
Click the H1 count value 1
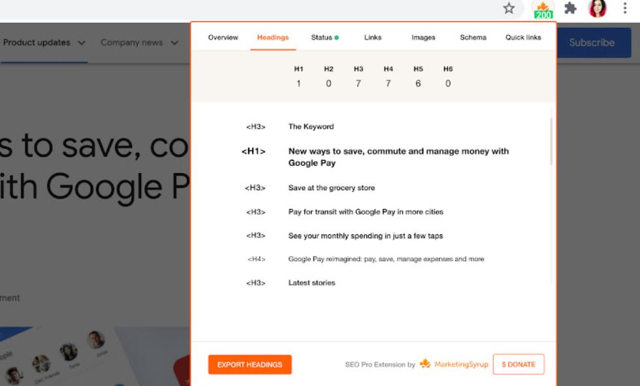point(298,84)
